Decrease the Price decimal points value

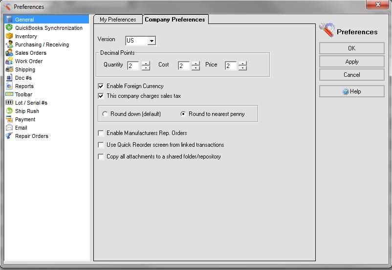(x=243, y=68)
